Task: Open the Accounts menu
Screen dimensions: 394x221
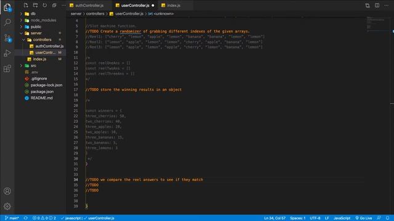Action: (x=7, y=191)
